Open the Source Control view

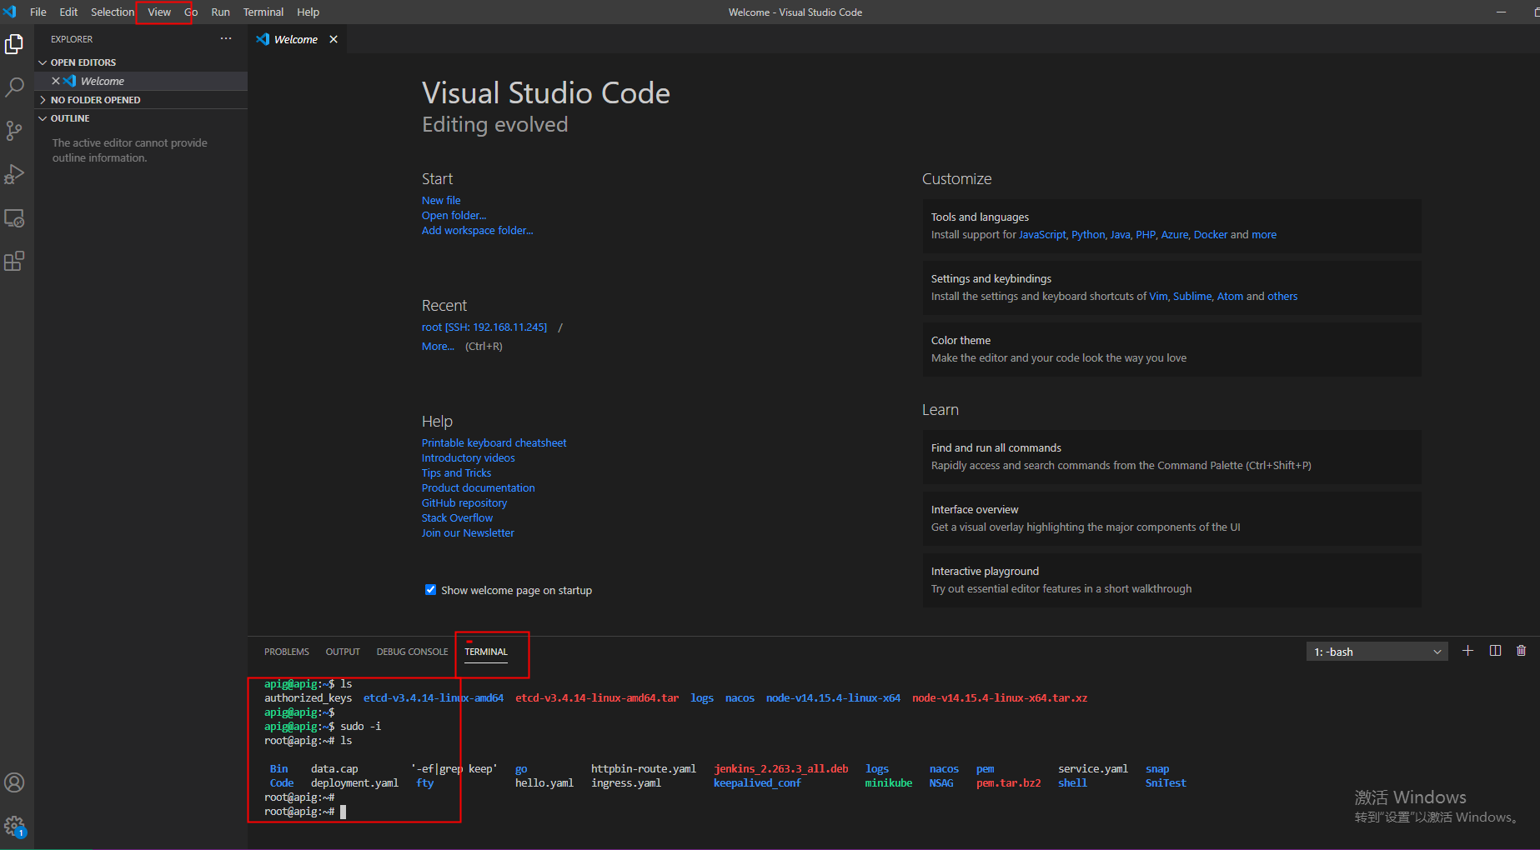(14, 131)
